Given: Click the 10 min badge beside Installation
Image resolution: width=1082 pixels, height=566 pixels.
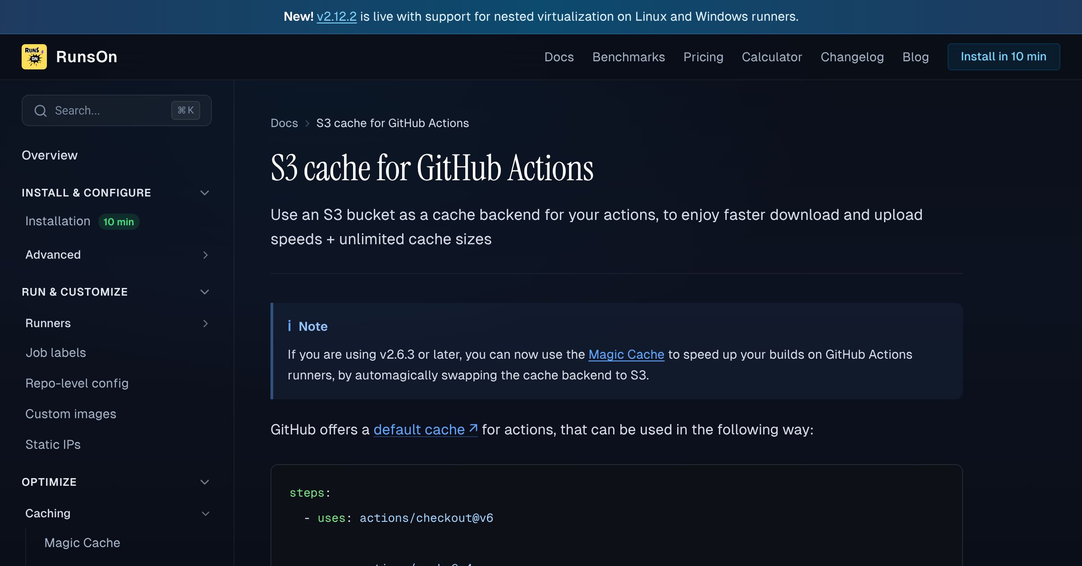Looking at the screenshot, I should [x=119, y=221].
